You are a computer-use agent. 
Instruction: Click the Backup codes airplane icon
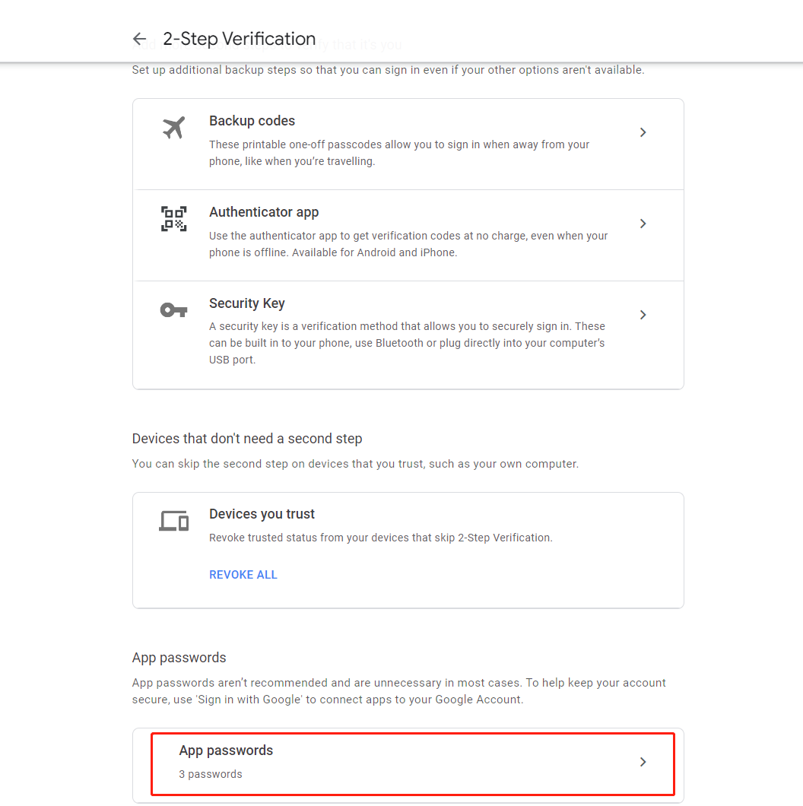tap(174, 128)
